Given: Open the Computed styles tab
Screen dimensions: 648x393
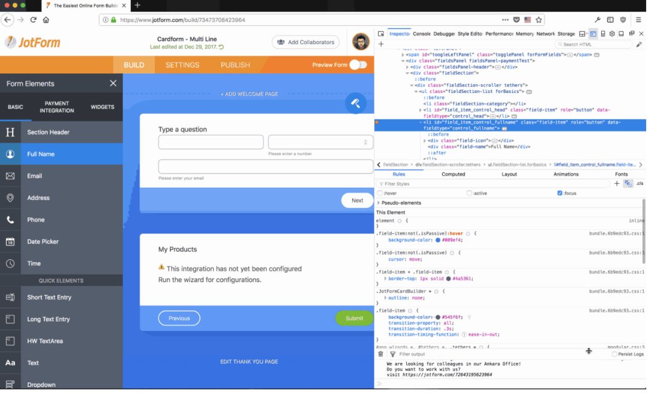Looking at the screenshot, I should coord(454,175).
